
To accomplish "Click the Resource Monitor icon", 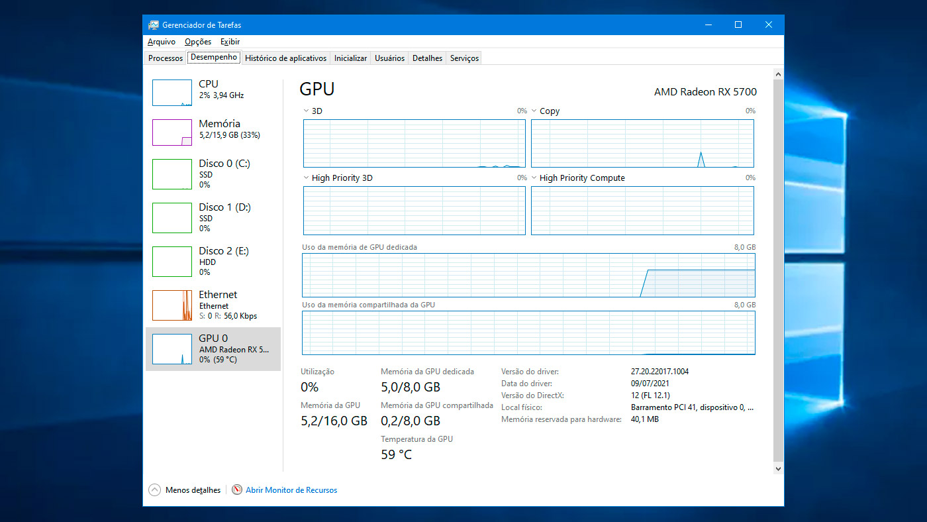I will pos(237,490).
